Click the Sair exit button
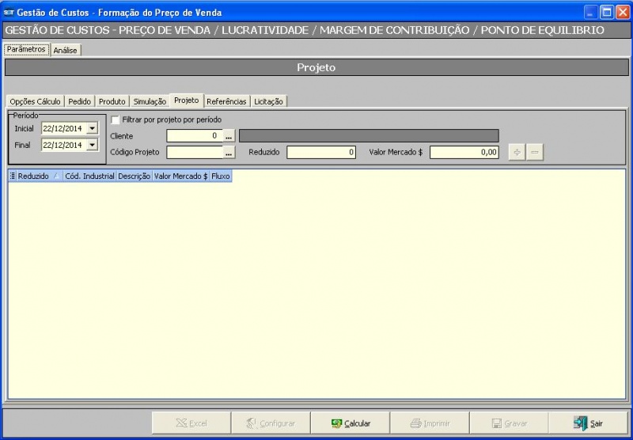The width and height of the screenshot is (633, 440). (588, 423)
